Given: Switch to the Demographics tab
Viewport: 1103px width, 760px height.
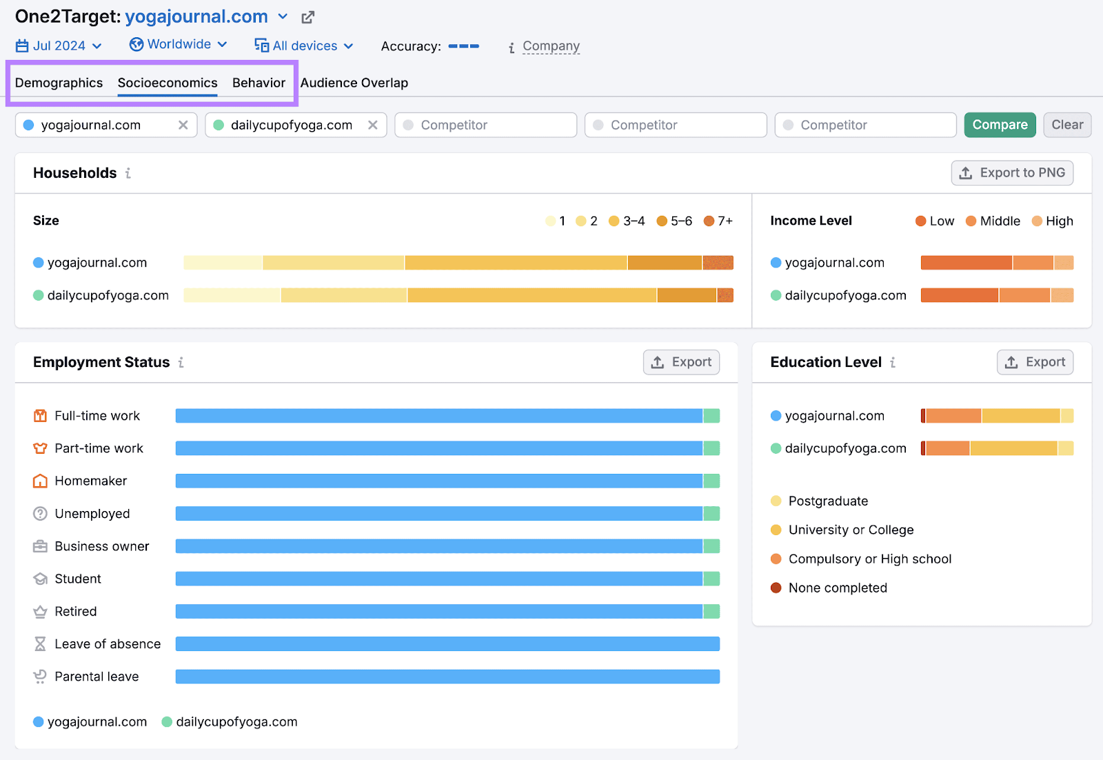Looking at the screenshot, I should coord(59,83).
